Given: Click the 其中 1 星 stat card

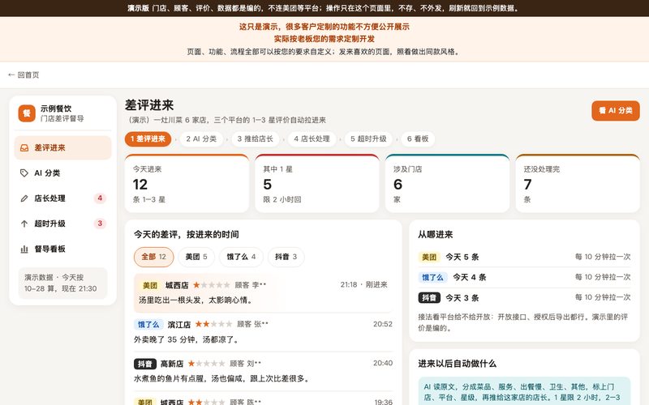Looking at the screenshot, I should click(x=317, y=184).
